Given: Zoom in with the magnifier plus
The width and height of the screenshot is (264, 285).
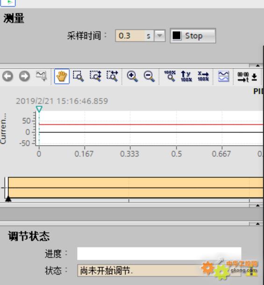Looking at the screenshot, I should (132, 76).
